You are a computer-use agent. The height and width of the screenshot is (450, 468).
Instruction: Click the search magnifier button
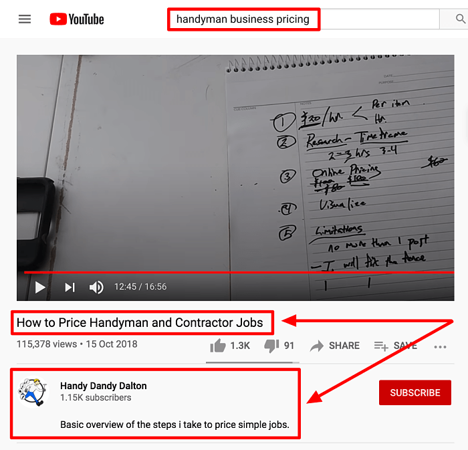click(460, 19)
